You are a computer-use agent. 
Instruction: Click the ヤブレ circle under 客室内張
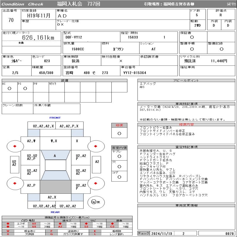(x=119, y=156)
